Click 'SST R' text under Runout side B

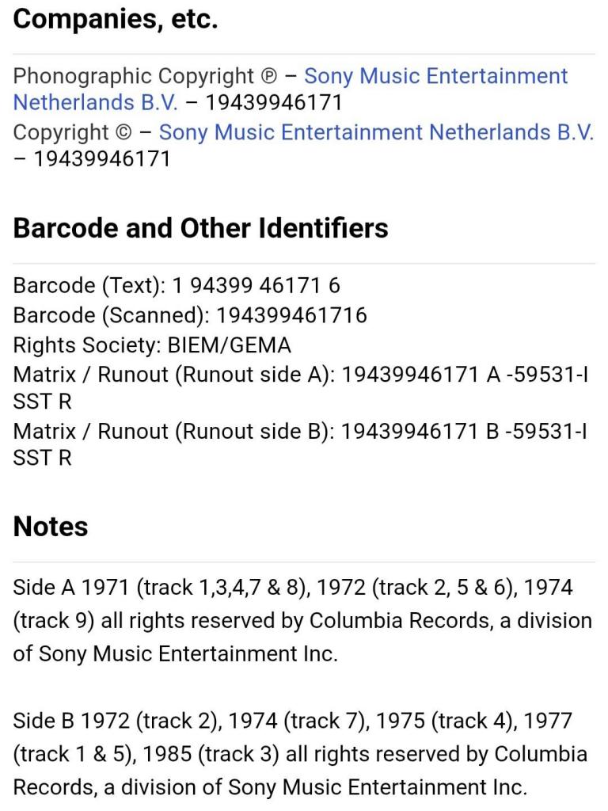click(x=43, y=459)
